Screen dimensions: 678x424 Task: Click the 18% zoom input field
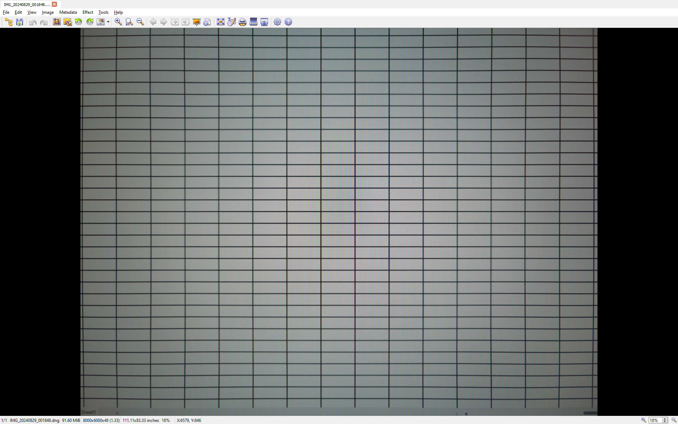tap(655, 420)
